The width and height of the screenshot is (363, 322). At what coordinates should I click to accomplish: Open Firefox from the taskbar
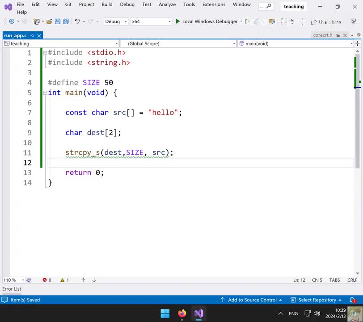point(182,313)
